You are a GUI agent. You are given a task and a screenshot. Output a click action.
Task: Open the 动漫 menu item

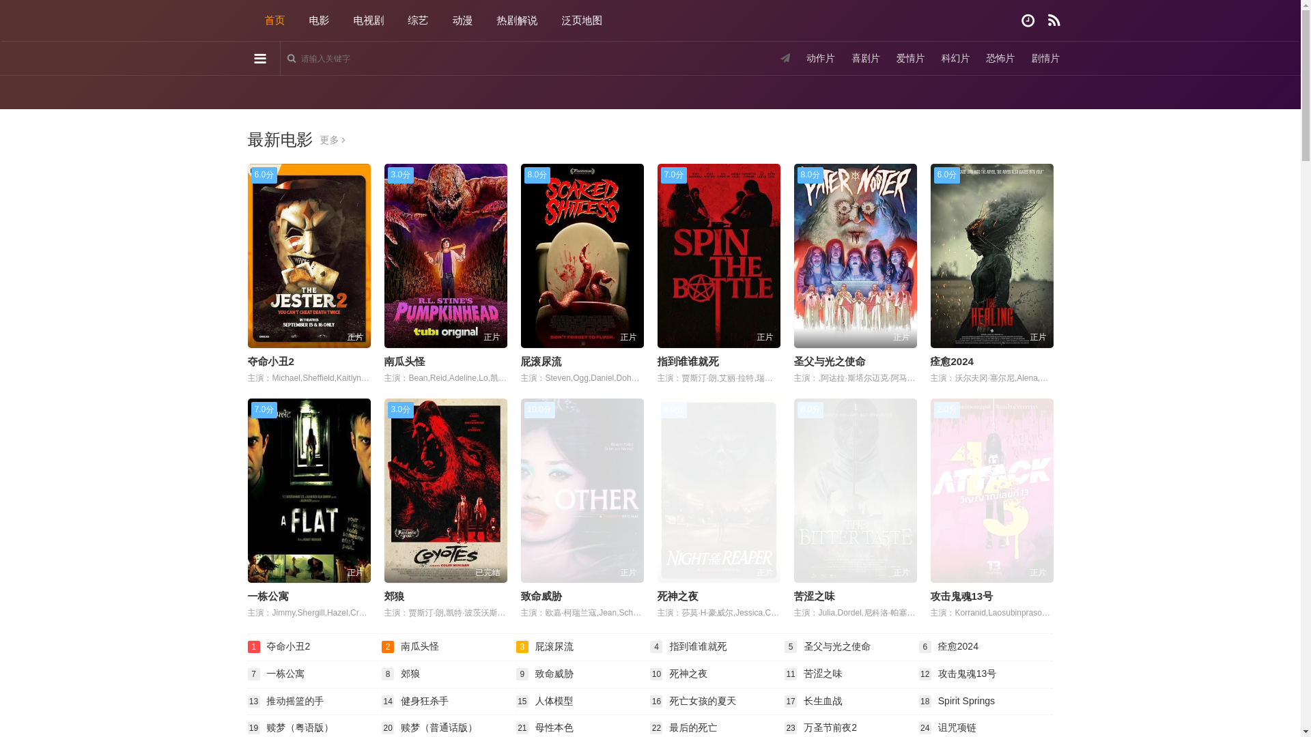point(462,20)
